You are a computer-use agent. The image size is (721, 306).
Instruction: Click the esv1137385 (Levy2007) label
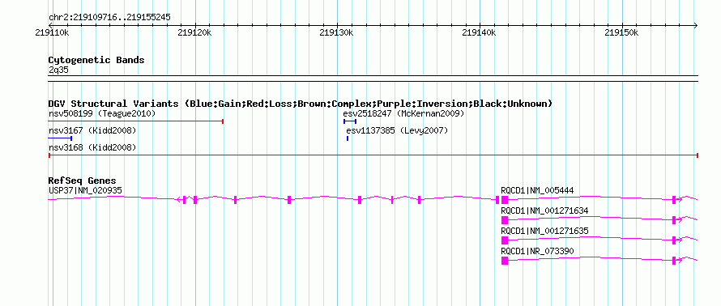point(397,131)
